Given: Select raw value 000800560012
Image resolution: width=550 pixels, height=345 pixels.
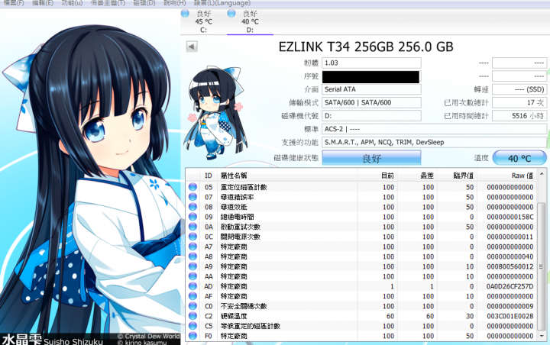Looking at the screenshot, I should (x=510, y=266).
